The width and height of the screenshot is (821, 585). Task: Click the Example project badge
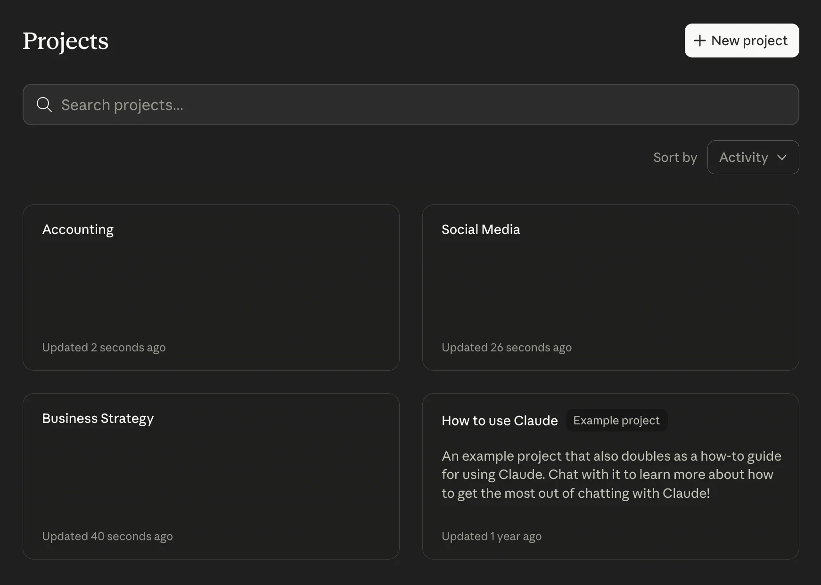tap(616, 420)
